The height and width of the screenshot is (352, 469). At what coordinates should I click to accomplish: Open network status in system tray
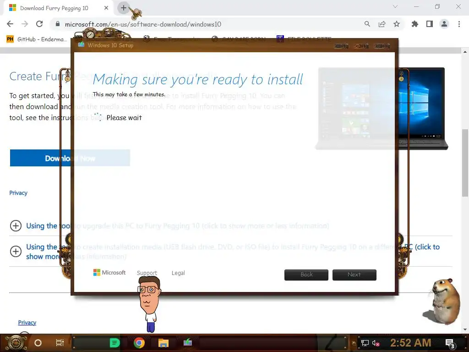[x=365, y=343]
